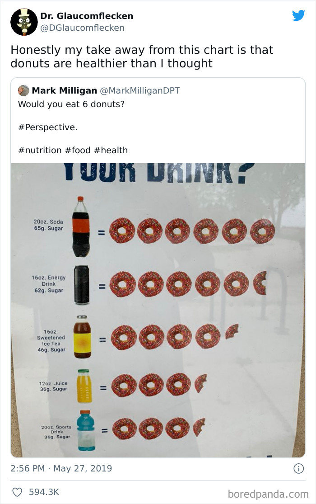This screenshot has width=316, height=504.
Task: Click the Twitter bird logo
Action: pyautogui.click(x=298, y=16)
